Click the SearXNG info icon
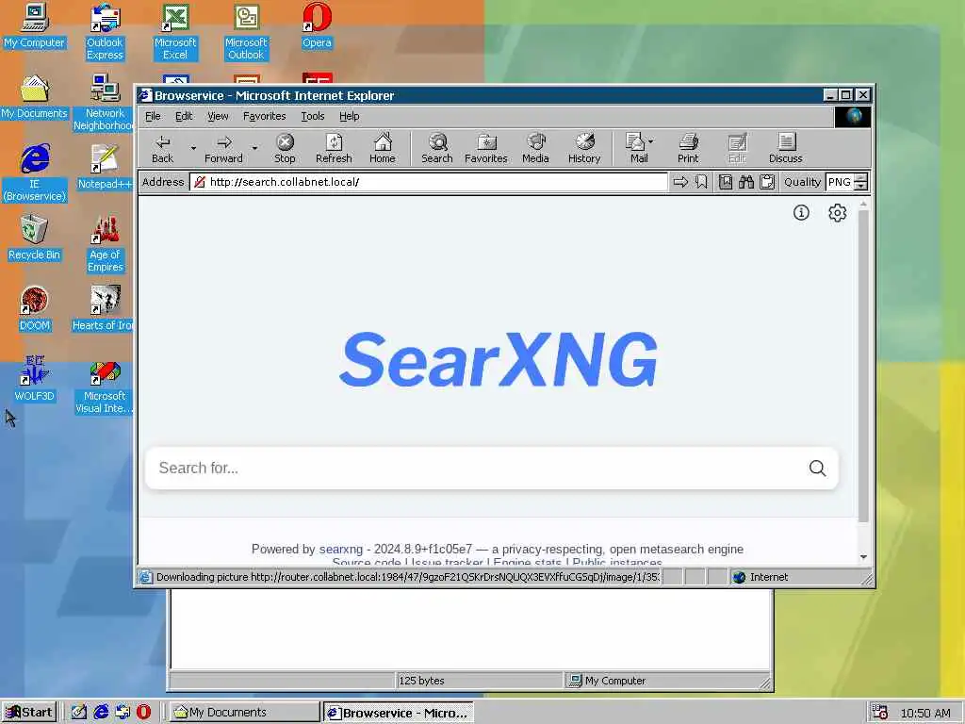Image resolution: width=965 pixels, height=724 pixels. [801, 213]
